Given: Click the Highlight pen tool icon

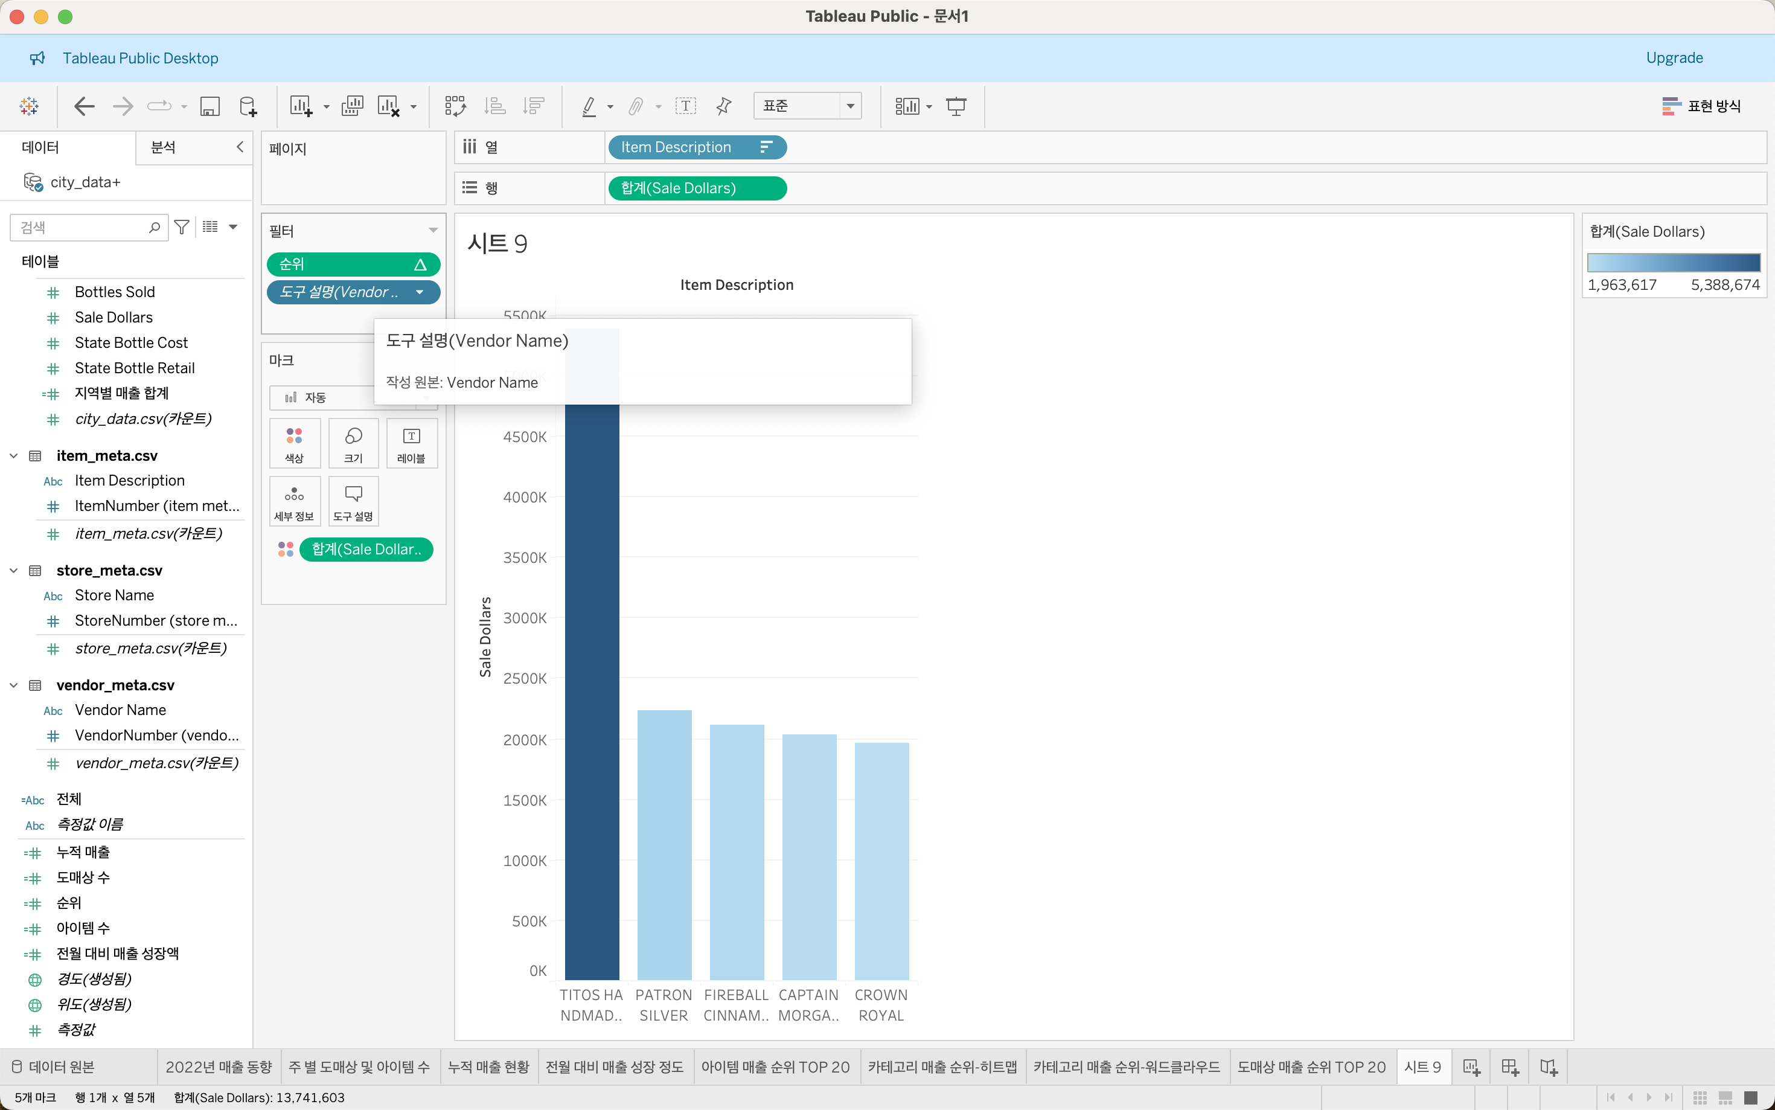Looking at the screenshot, I should 589,106.
